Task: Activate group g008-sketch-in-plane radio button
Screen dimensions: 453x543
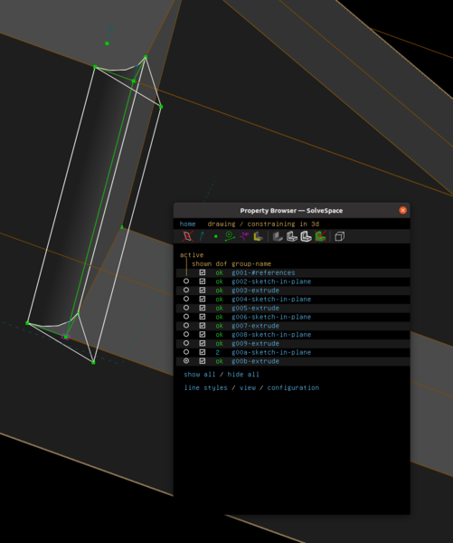Action: click(186, 335)
